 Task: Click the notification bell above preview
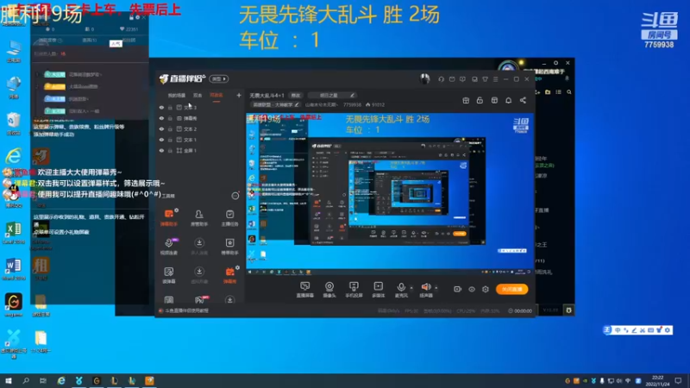pyautogui.click(x=508, y=100)
